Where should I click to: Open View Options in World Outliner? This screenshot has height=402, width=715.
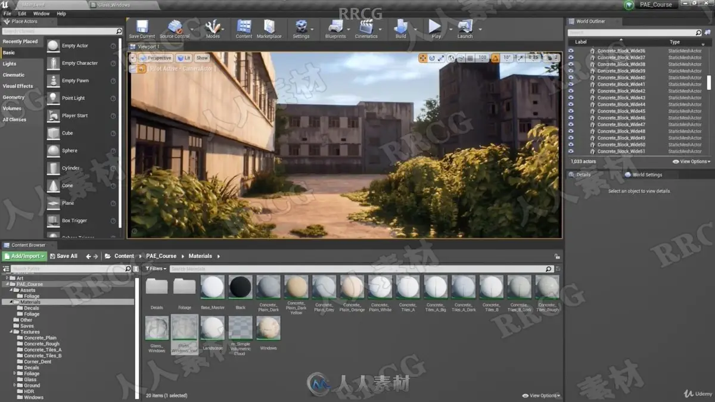691,161
